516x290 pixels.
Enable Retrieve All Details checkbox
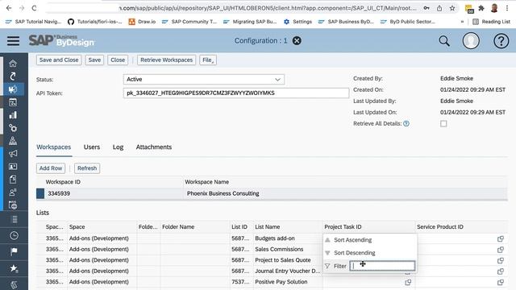(443, 123)
